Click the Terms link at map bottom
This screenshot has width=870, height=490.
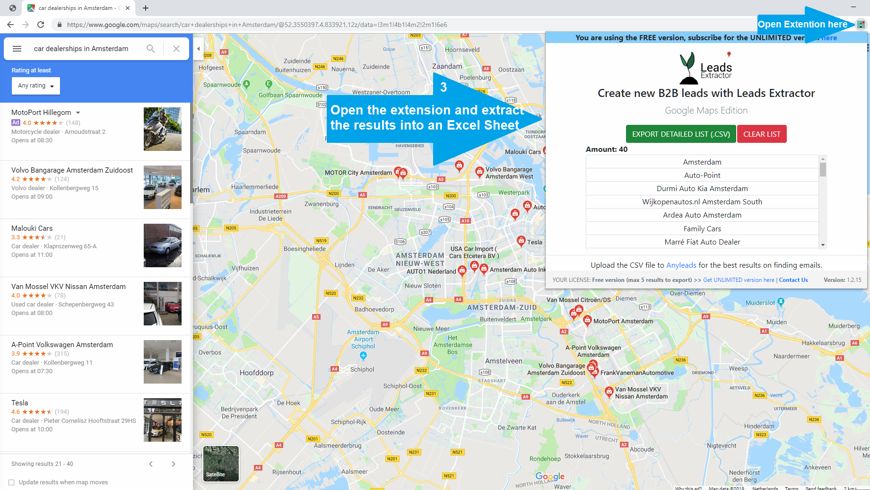(792, 488)
